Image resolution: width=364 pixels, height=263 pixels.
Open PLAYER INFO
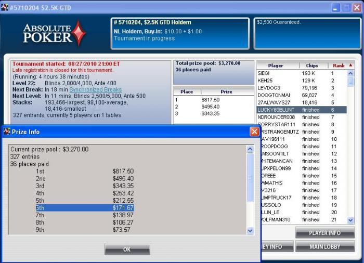[x=325, y=232]
